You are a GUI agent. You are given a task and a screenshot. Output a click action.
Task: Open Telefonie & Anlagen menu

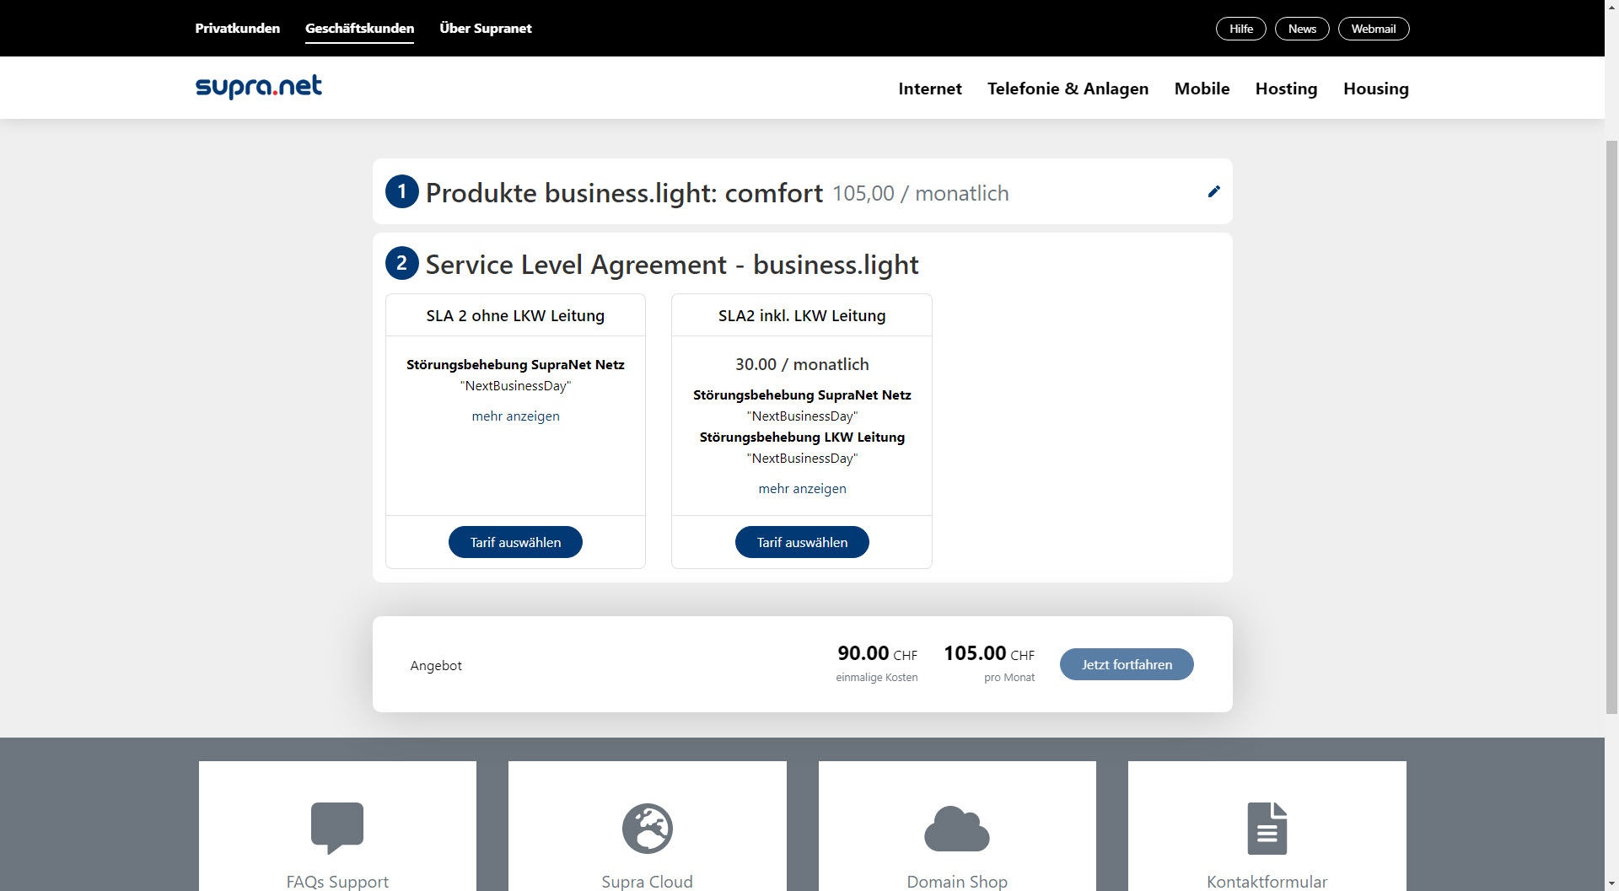1068,89
